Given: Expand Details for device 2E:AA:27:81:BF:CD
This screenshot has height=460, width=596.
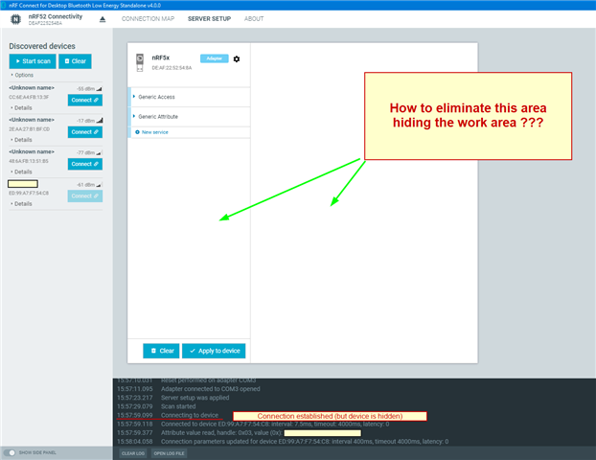Looking at the screenshot, I should click(x=21, y=140).
